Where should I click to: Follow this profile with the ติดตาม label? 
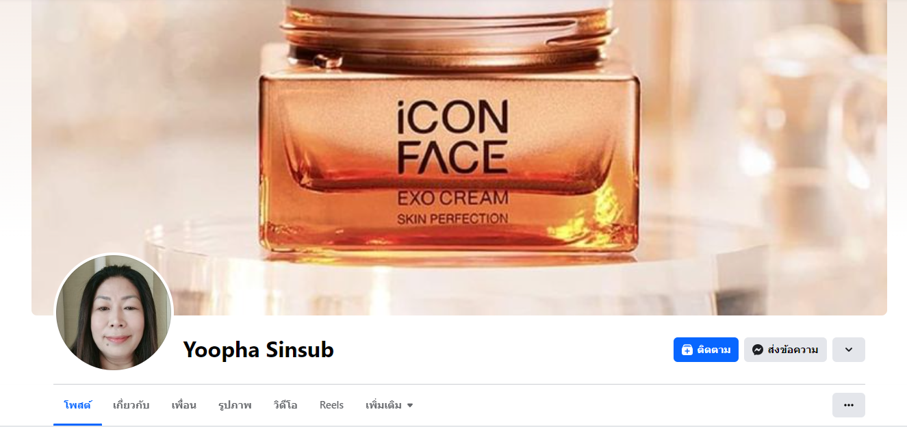pyautogui.click(x=714, y=350)
